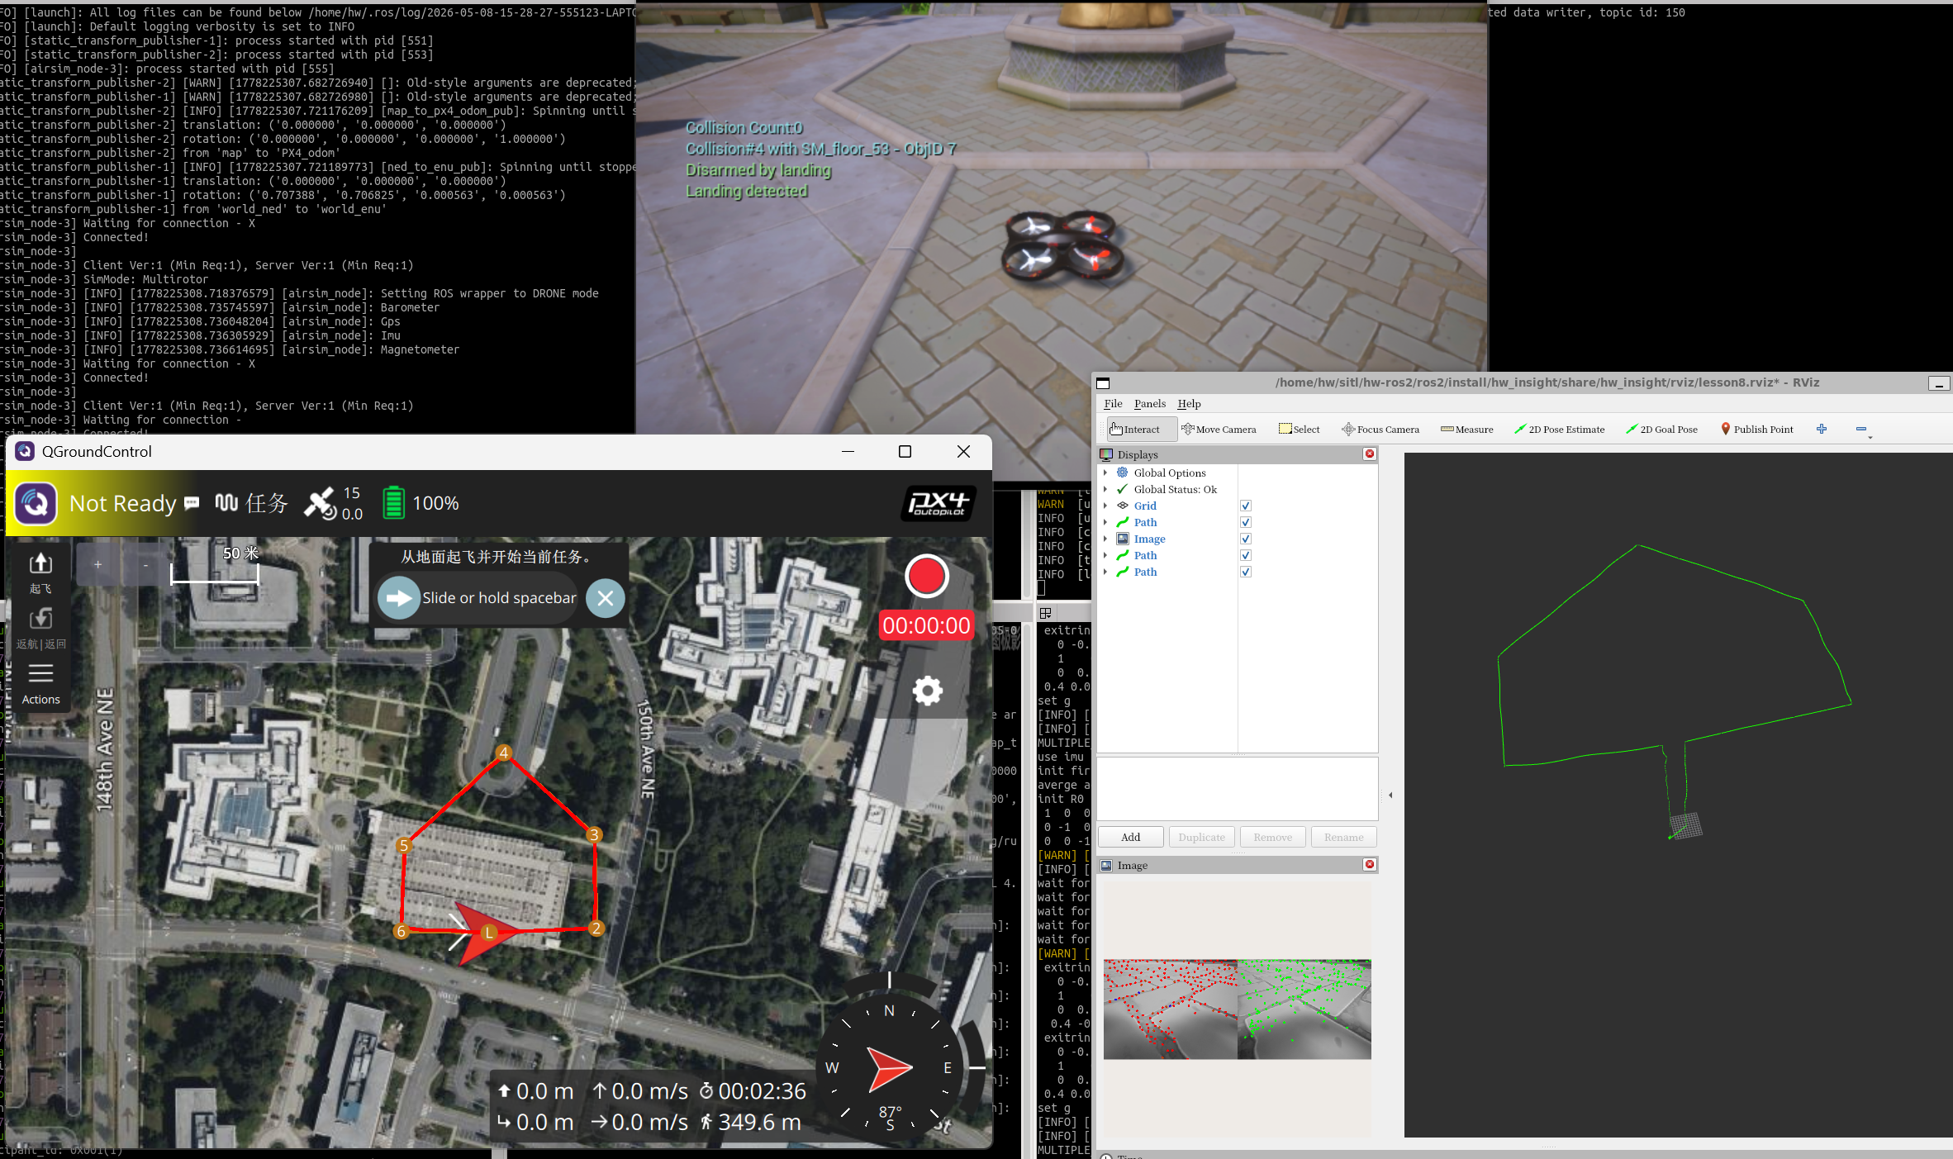Expand the second Path display item
1953x1159 pixels.
point(1105,555)
